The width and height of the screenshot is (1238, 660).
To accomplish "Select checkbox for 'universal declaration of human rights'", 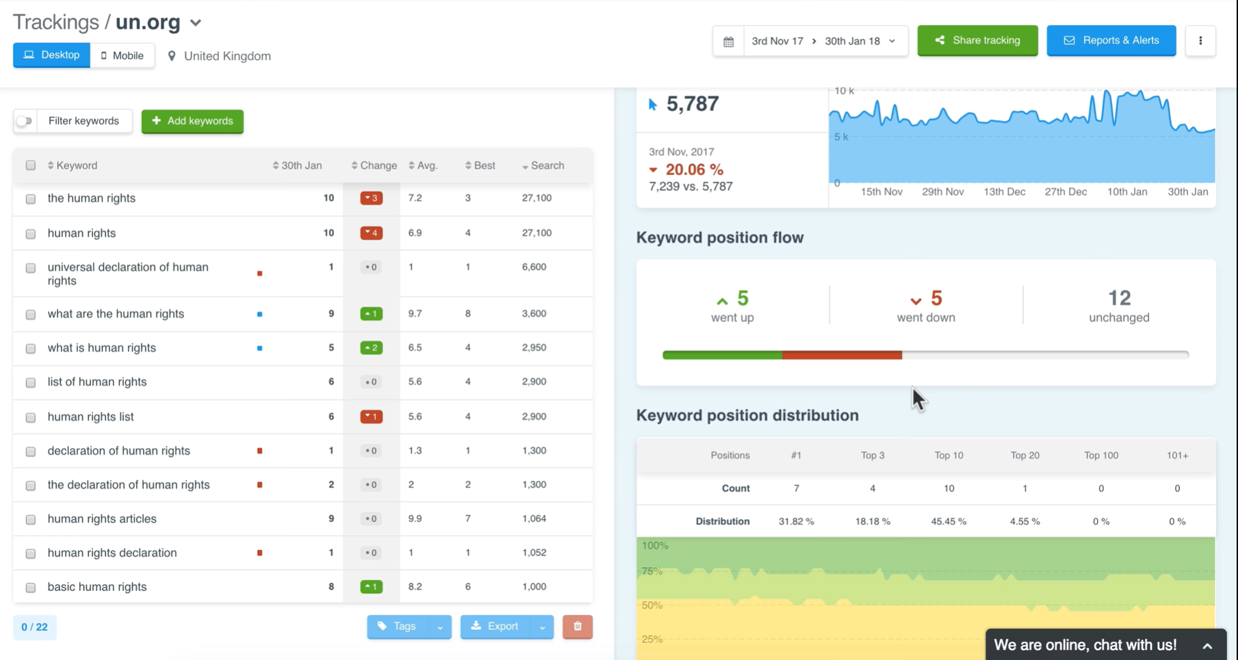I will 31,268.
